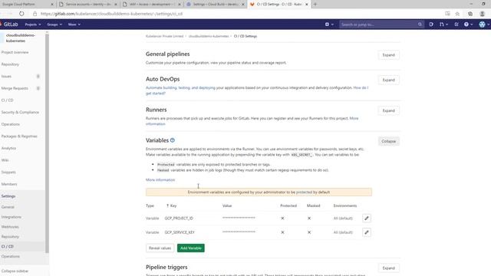Open Analytics in the sidebar

point(8,148)
